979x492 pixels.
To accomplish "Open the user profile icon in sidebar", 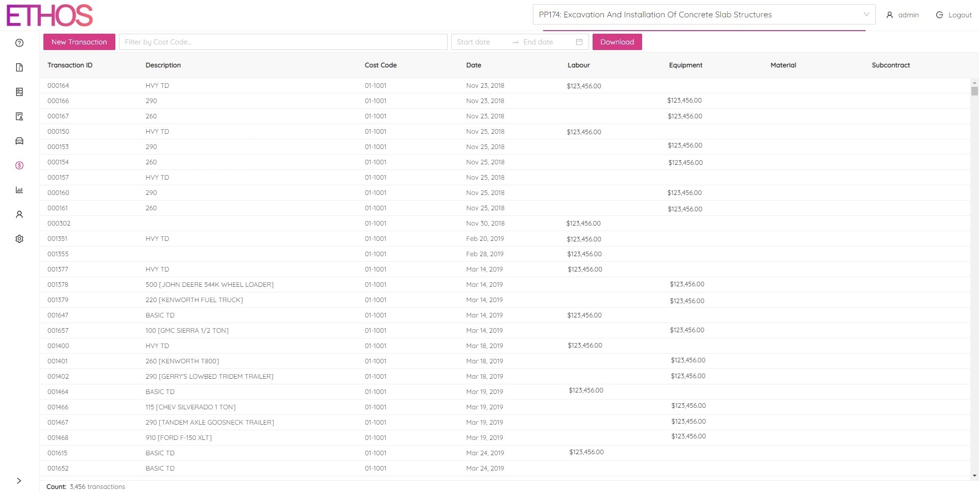I will click(19, 214).
